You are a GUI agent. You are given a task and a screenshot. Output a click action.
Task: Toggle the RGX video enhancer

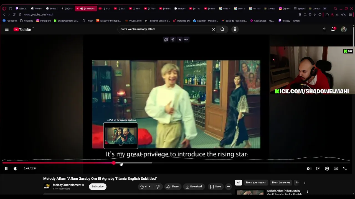(186, 40)
